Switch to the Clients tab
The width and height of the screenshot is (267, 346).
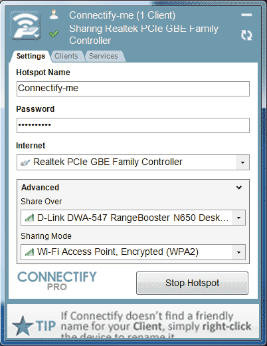pos(66,56)
